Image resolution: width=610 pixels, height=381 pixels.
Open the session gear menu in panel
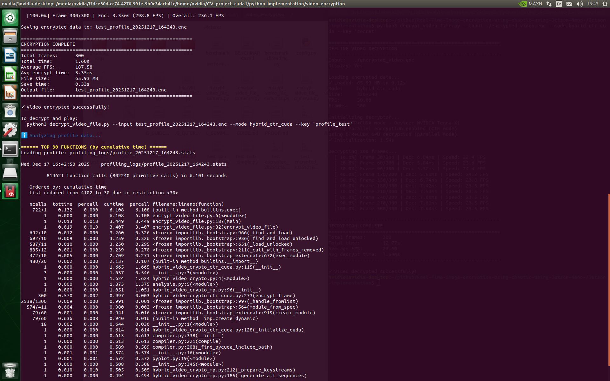[605, 4]
